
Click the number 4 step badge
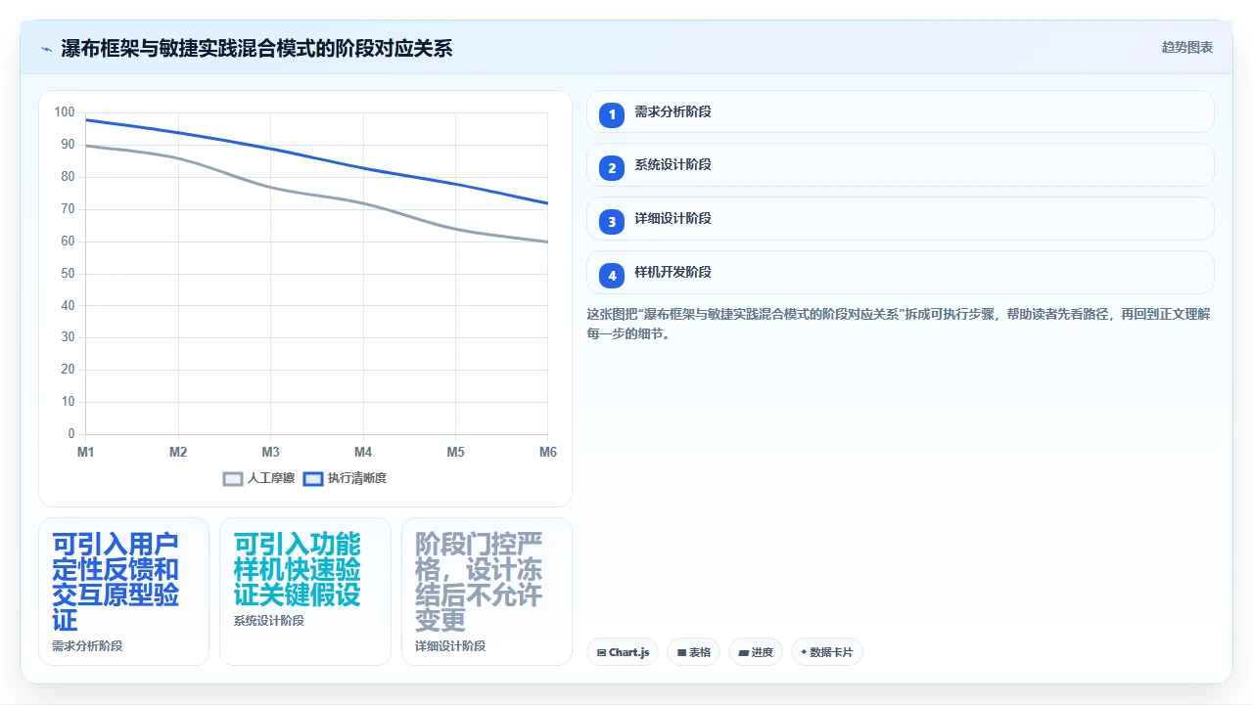[612, 276]
